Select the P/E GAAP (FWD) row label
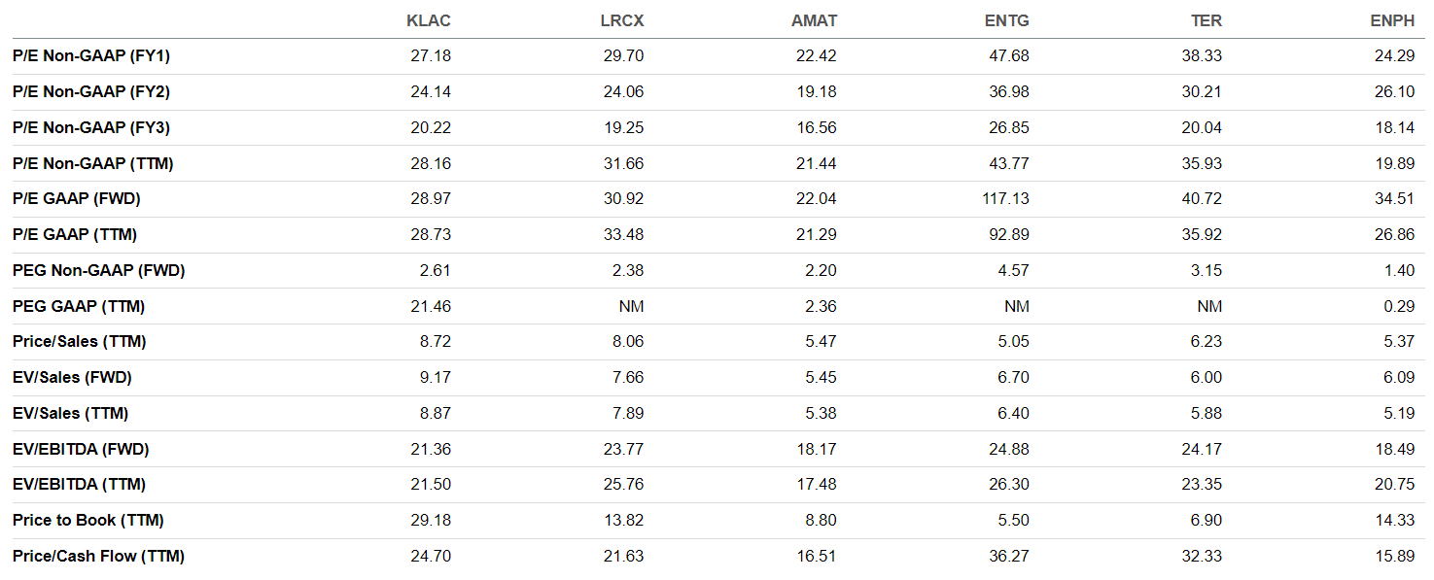This screenshot has height=580, width=1434. pyautogui.click(x=77, y=199)
